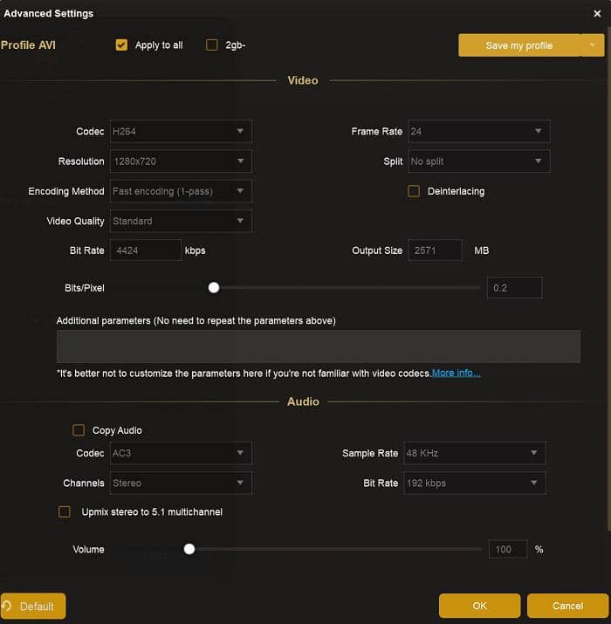Uncheck the Apply to all checkbox
The height and width of the screenshot is (624, 611).
(x=121, y=45)
